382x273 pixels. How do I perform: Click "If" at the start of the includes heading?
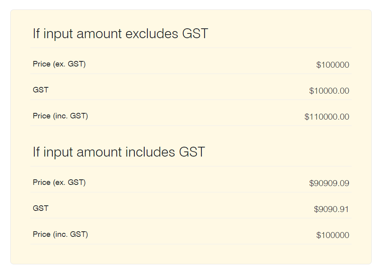(36, 152)
